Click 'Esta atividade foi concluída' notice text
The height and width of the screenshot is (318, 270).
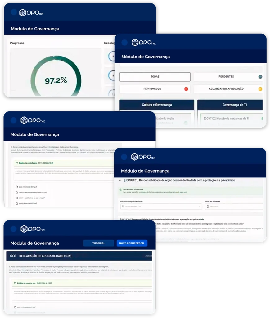tap(133, 189)
